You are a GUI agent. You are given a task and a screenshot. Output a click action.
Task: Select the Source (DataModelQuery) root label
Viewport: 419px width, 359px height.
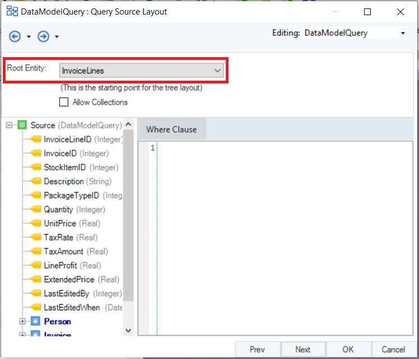click(x=76, y=125)
